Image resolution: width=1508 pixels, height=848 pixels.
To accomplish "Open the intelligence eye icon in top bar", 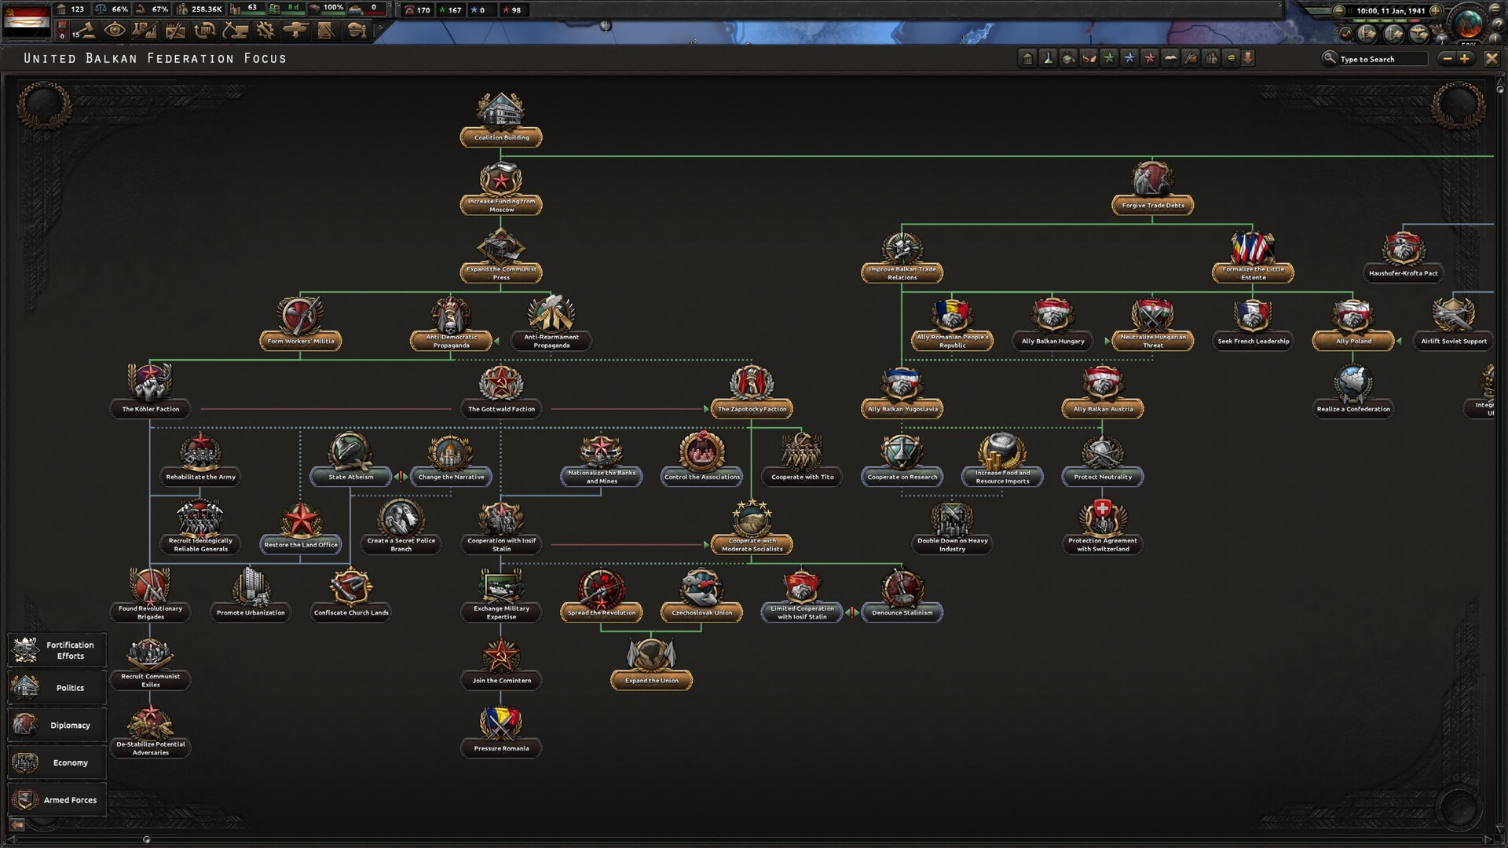I will 115,31.
